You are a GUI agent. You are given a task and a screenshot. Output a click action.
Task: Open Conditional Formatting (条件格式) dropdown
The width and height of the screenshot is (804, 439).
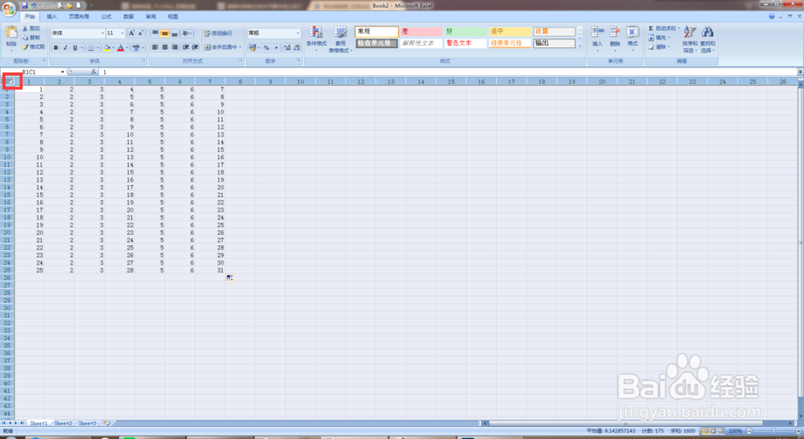[316, 39]
